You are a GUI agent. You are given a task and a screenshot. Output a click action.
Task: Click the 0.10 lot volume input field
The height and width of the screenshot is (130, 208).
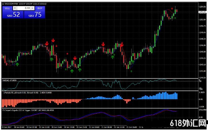point(24,8)
